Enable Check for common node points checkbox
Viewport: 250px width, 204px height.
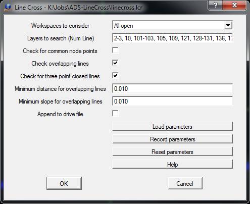coord(115,50)
